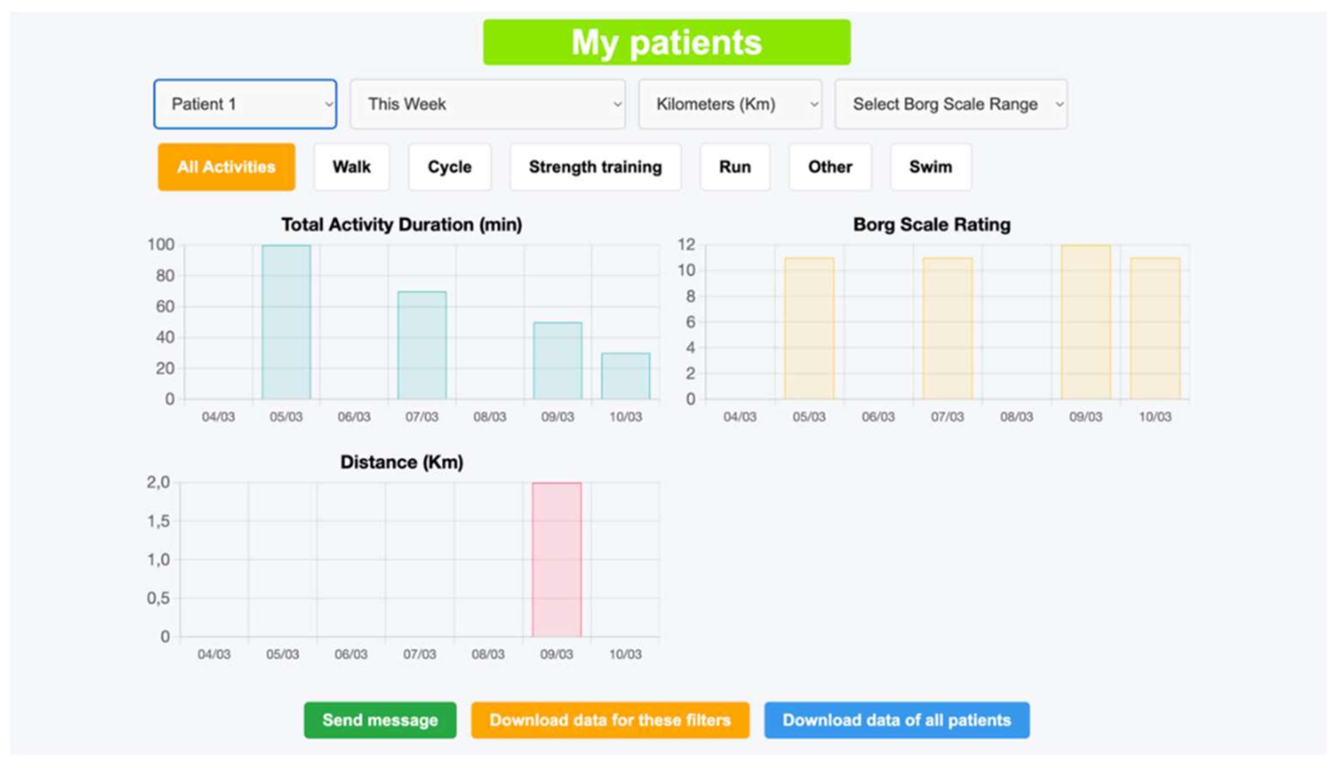Filter activities by Walk

pos(351,167)
